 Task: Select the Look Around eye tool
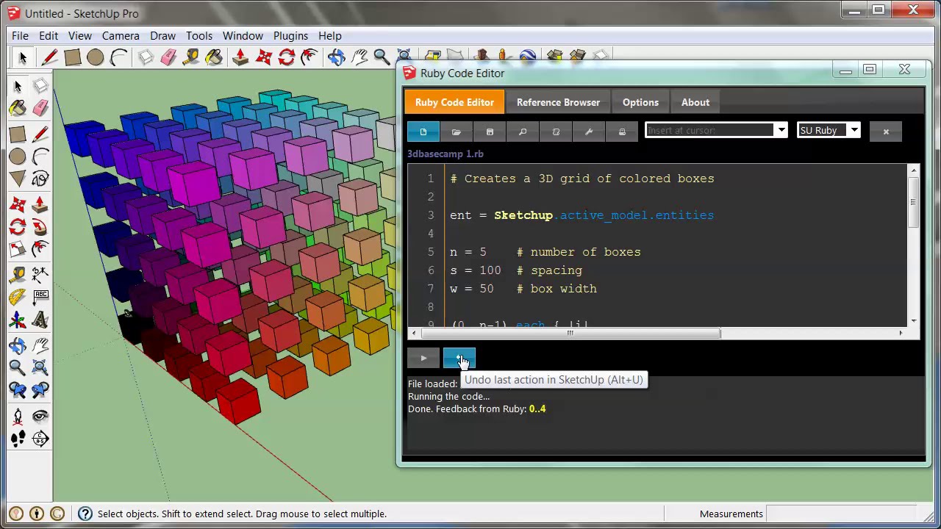40,417
